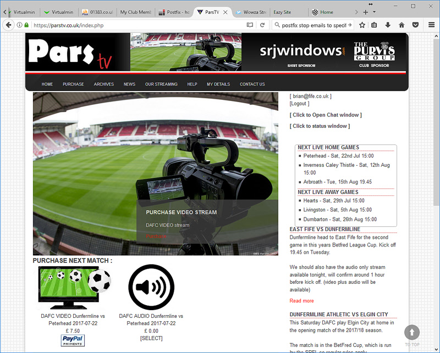440x353 pixels.
Task: Open the Pocket icon
Action: click(x=416, y=25)
